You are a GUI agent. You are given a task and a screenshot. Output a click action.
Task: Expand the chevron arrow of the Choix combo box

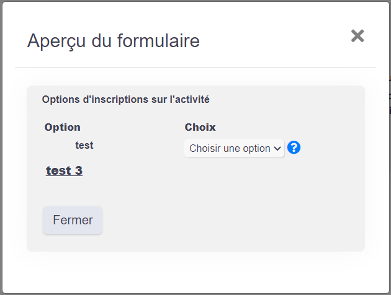pyautogui.click(x=277, y=149)
